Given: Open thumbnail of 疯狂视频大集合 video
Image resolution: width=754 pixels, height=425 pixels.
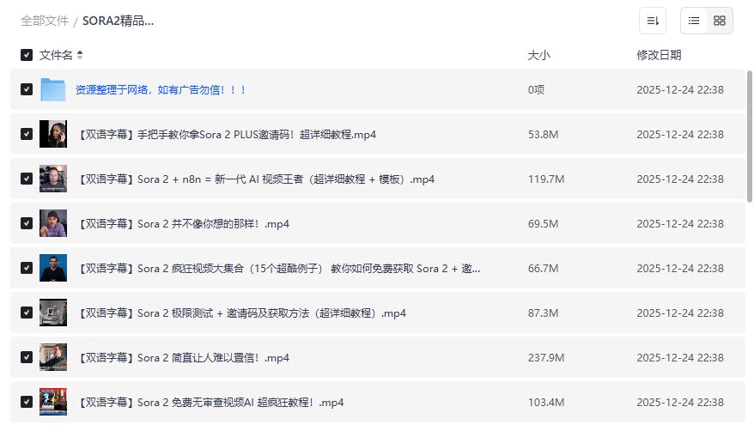Looking at the screenshot, I should click(x=53, y=268).
